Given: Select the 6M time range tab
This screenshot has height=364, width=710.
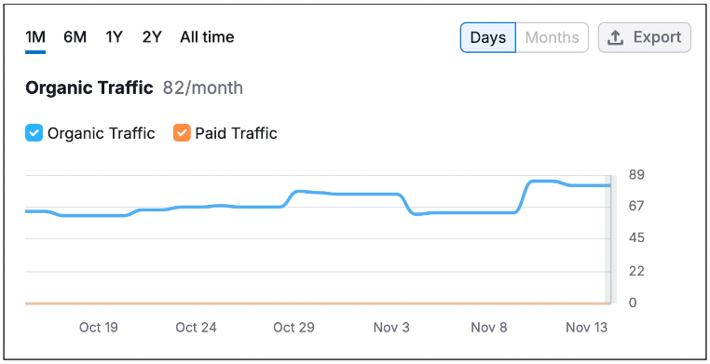Looking at the screenshot, I should pyautogui.click(x=75, y=37).
